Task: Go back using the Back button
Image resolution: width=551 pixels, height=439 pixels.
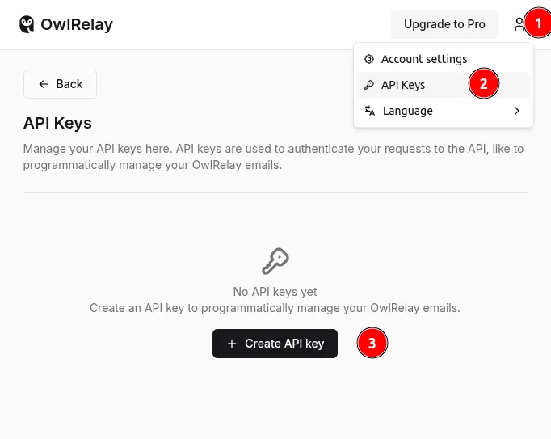Action: pos(60,84)
